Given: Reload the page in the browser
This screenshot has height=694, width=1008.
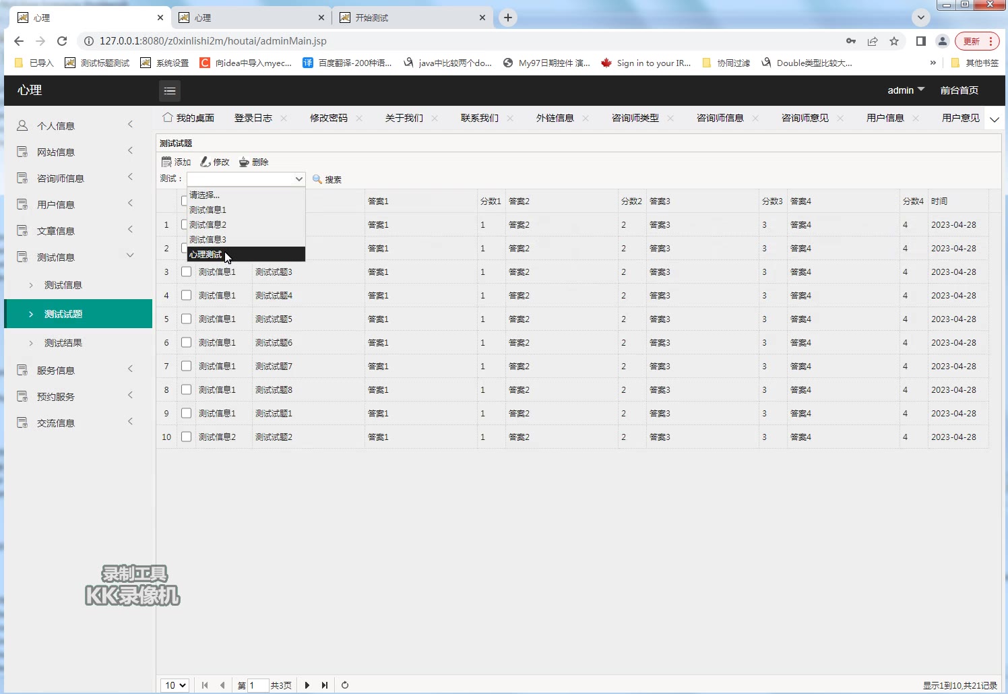Looking at the screenshot, I should tap(62, 41).
